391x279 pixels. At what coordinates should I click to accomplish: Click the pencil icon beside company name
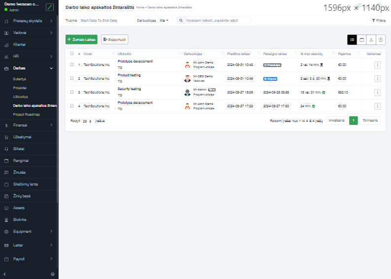[x=50, y=7]
